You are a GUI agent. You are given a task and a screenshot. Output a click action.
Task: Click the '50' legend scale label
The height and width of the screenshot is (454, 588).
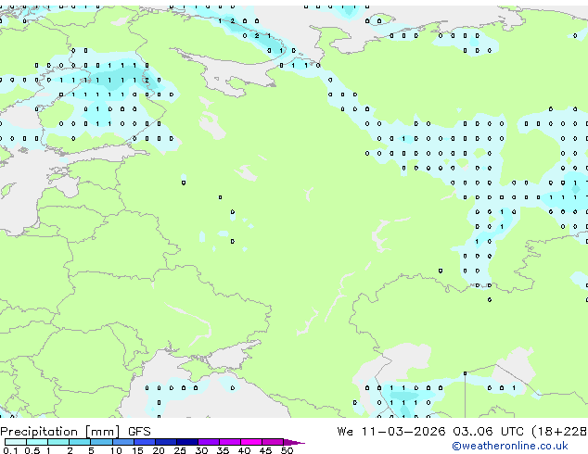pos(287,450)
